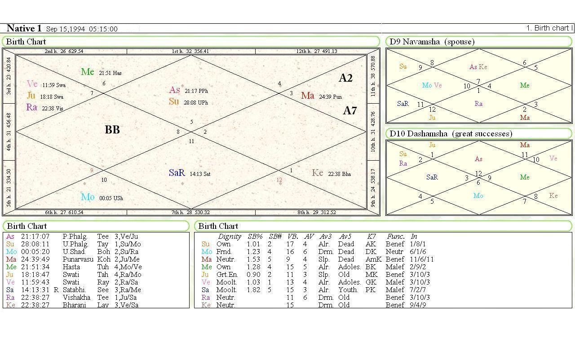Select the 11/6/11 value in the Ma row
Screen dimensions: 575x359
click(422, 259)
